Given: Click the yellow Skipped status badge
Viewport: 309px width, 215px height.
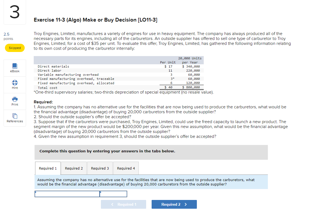Looking at the screenshot, I should (15, 48).
